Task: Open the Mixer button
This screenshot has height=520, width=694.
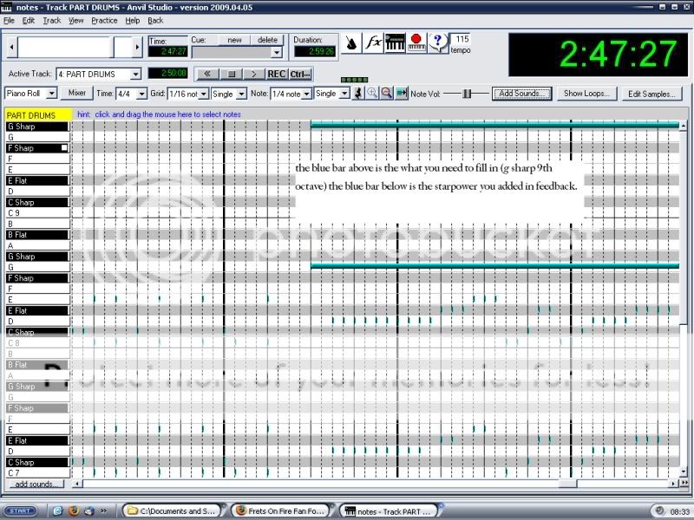Action: [77, 93]
